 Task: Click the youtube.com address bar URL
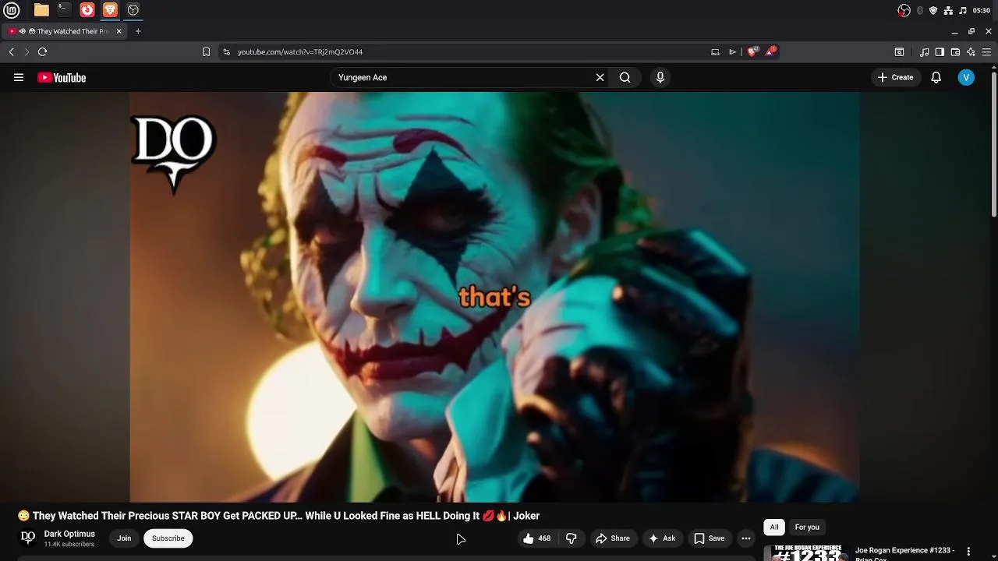coord(300,52)
